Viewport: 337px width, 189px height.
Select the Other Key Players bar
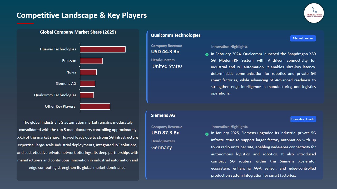pyautogui.click(x=95, y=107)
